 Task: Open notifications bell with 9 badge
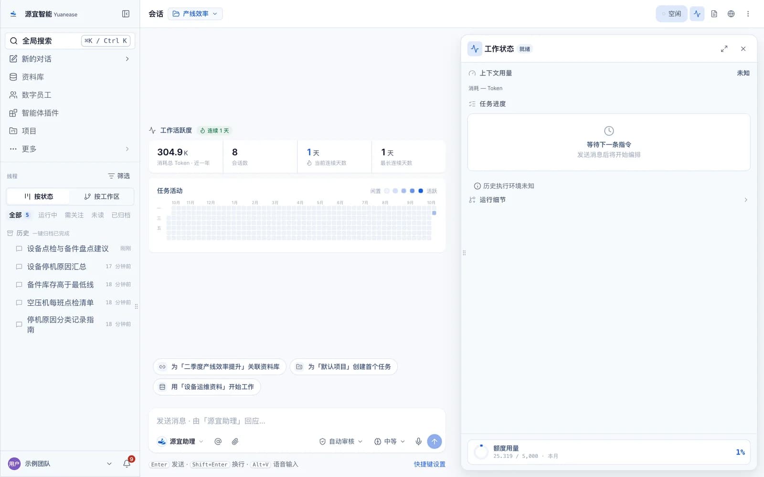coord(127,463)
